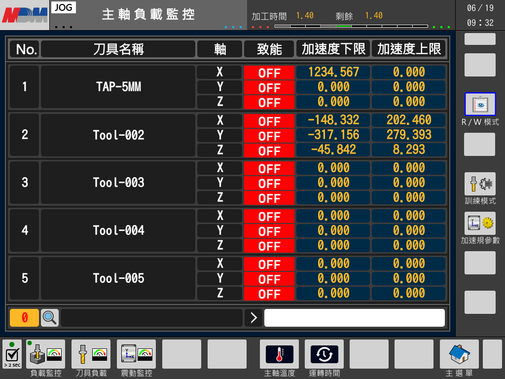The image size is (505, 379).
Task: Open 震動監控 vibration monitoring icon
Action: click(136, 354)
